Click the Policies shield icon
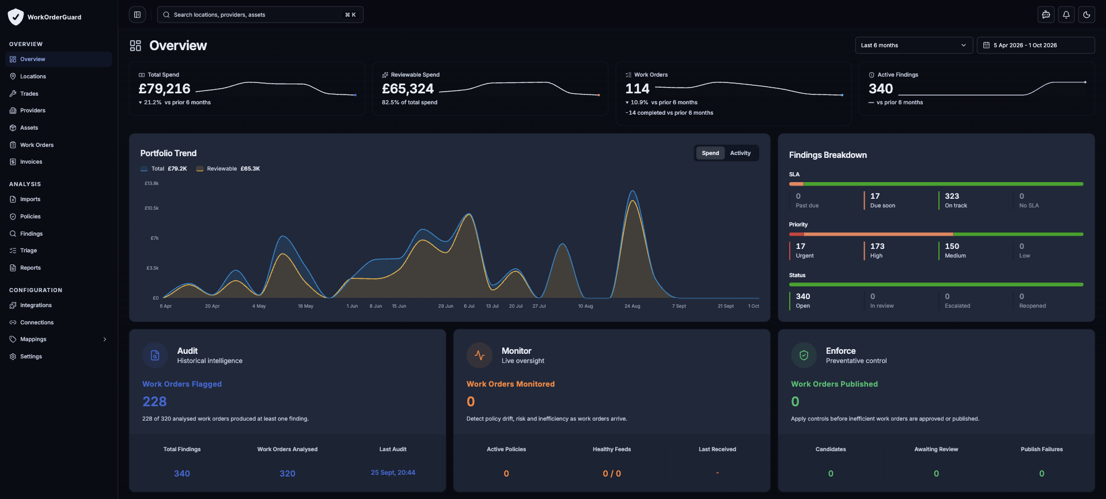 (x=13, y=217)
